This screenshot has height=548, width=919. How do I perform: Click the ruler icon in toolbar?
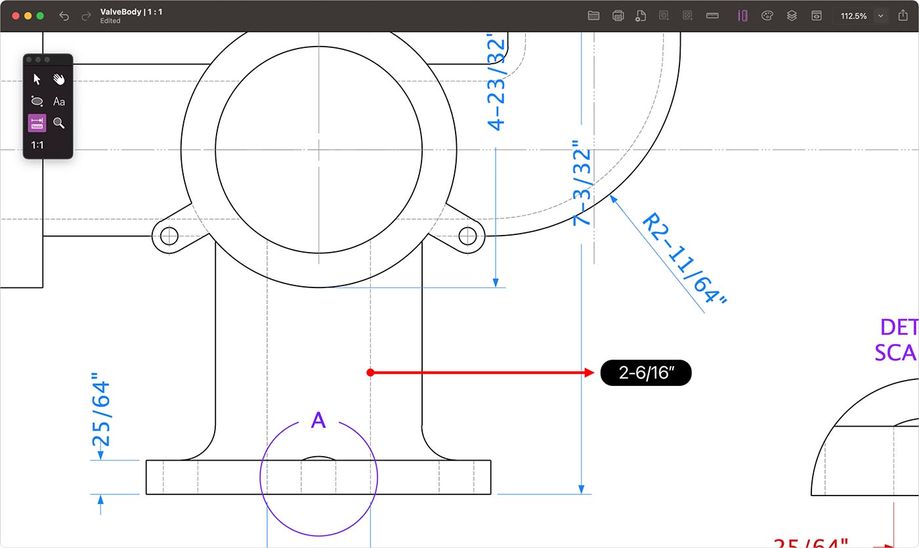(x=712, y=16)
